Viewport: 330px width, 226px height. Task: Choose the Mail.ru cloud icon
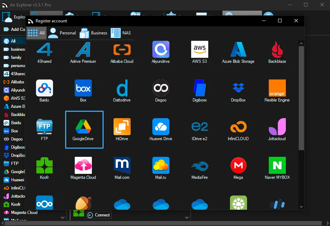click(x=161, y=165)
